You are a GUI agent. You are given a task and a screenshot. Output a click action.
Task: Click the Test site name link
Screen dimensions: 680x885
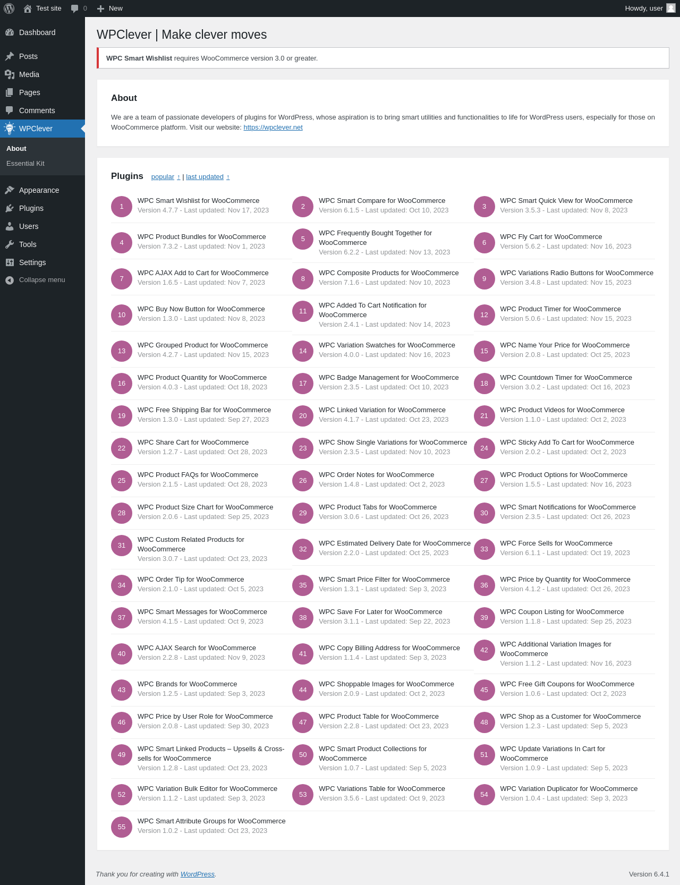pos(49,8)
